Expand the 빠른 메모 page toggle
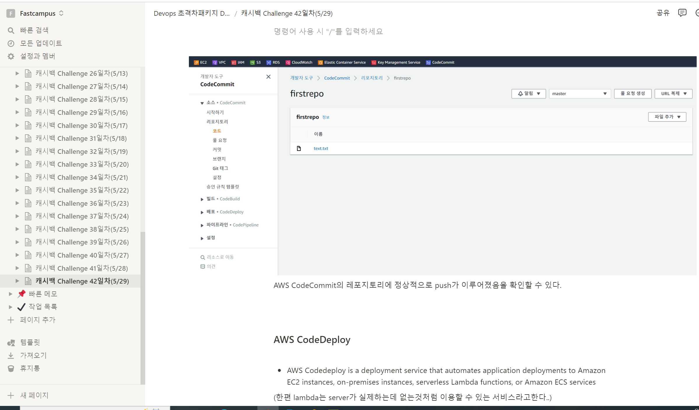 (x=10, y=294)
